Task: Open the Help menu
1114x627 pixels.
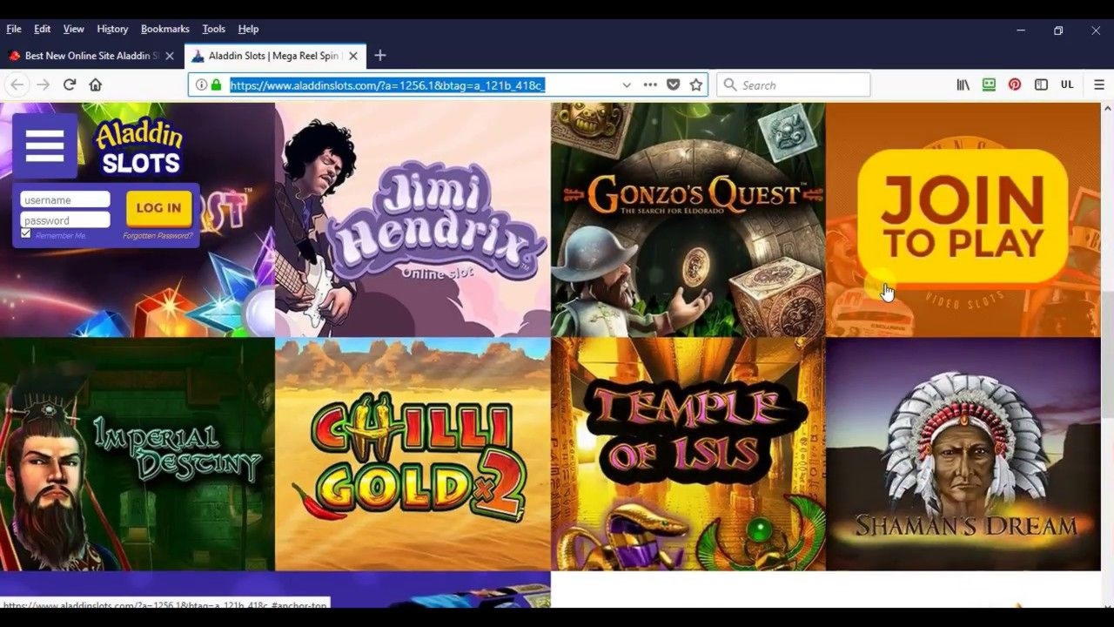Action: tap(249, 29)
